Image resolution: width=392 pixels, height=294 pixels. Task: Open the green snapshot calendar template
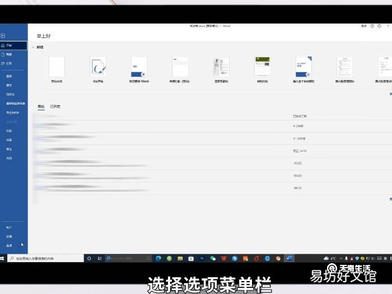(x=262, y=69)
